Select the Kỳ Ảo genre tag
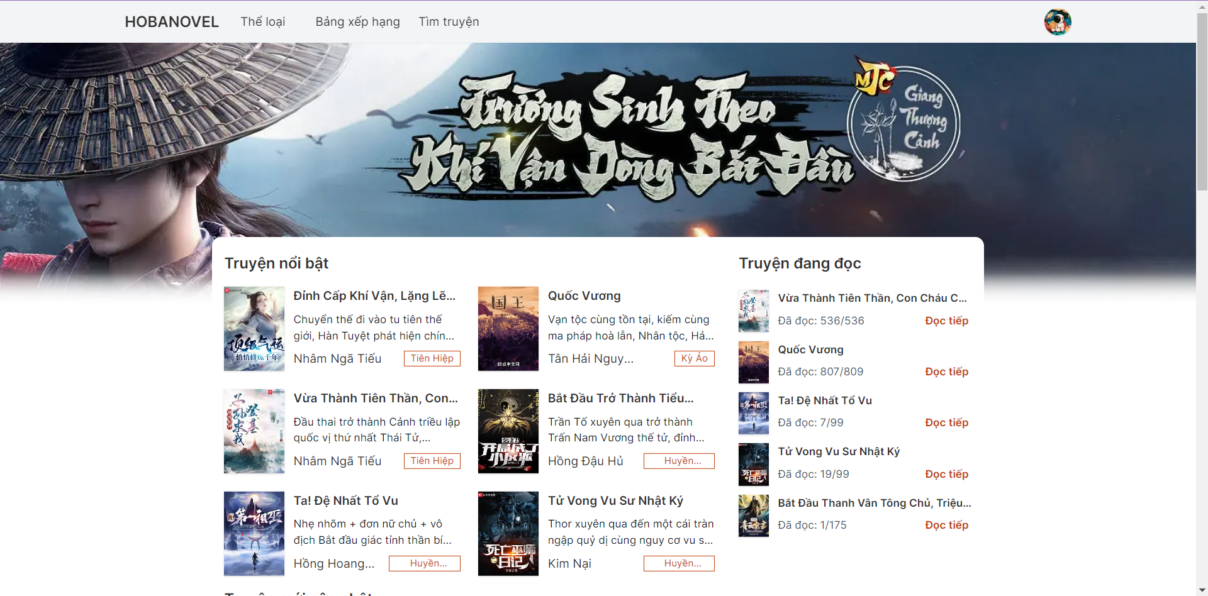Image resolution: width=1208 pixels, height=596 pixels. (x=695, y=358)
